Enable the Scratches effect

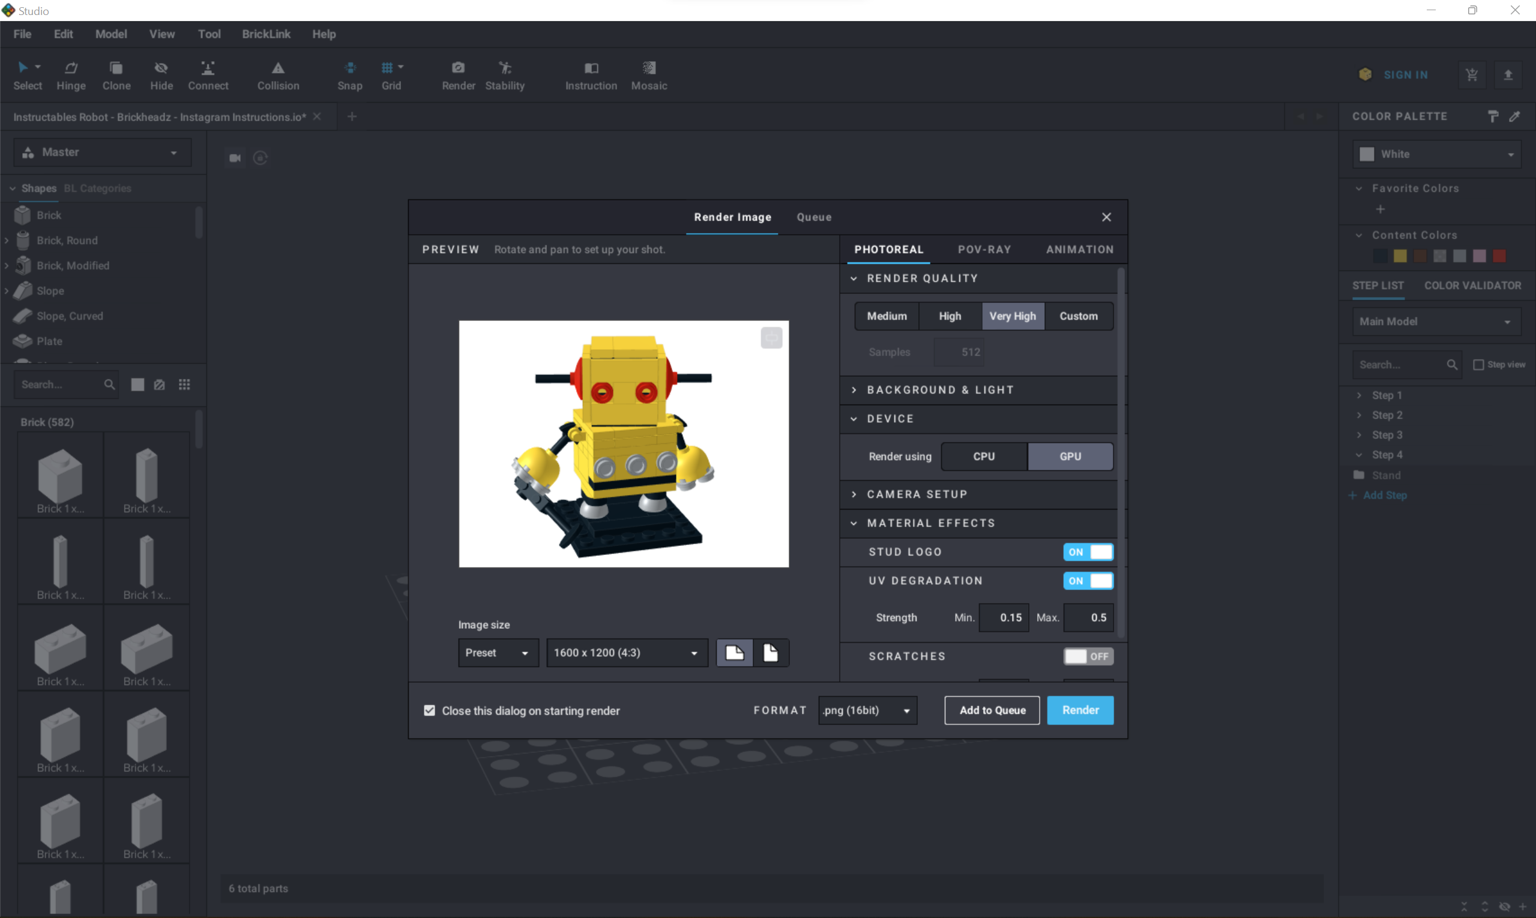[1088, 656]
